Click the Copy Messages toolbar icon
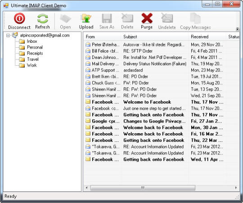This screenshot has height=203, width=243. tap(195, 18)
